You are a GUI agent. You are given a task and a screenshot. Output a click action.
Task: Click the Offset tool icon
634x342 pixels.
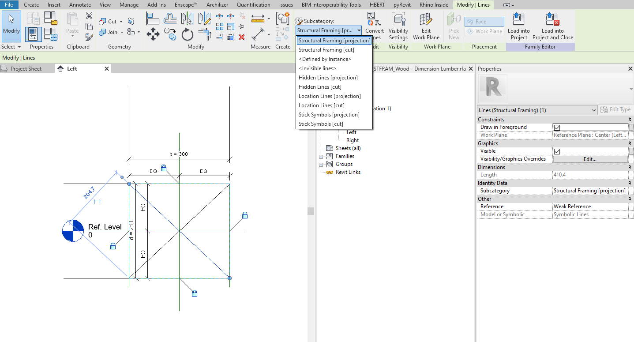[x=170, y=19]
